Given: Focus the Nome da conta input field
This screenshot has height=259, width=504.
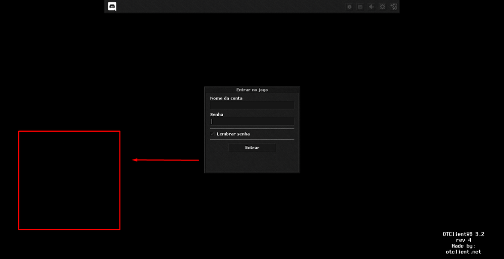Looking at the screenshot, I should click(x=252, y=105).
